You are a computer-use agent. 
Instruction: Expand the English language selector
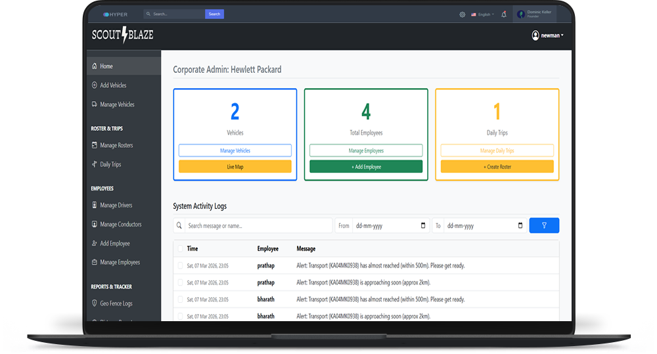click(x=482, y=14)
